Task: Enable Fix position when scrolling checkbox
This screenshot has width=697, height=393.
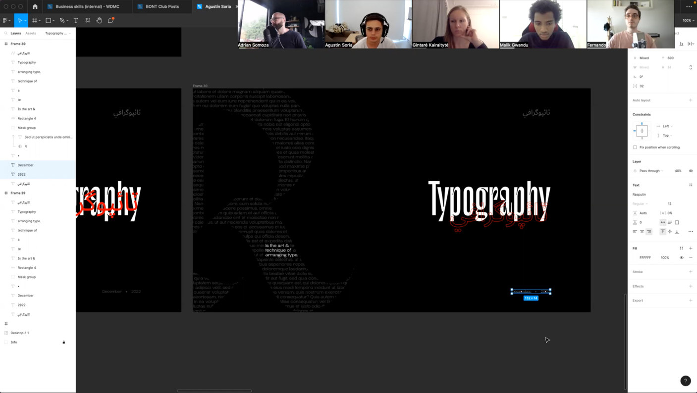Action: pyautogui.click(x=635, y=147)
